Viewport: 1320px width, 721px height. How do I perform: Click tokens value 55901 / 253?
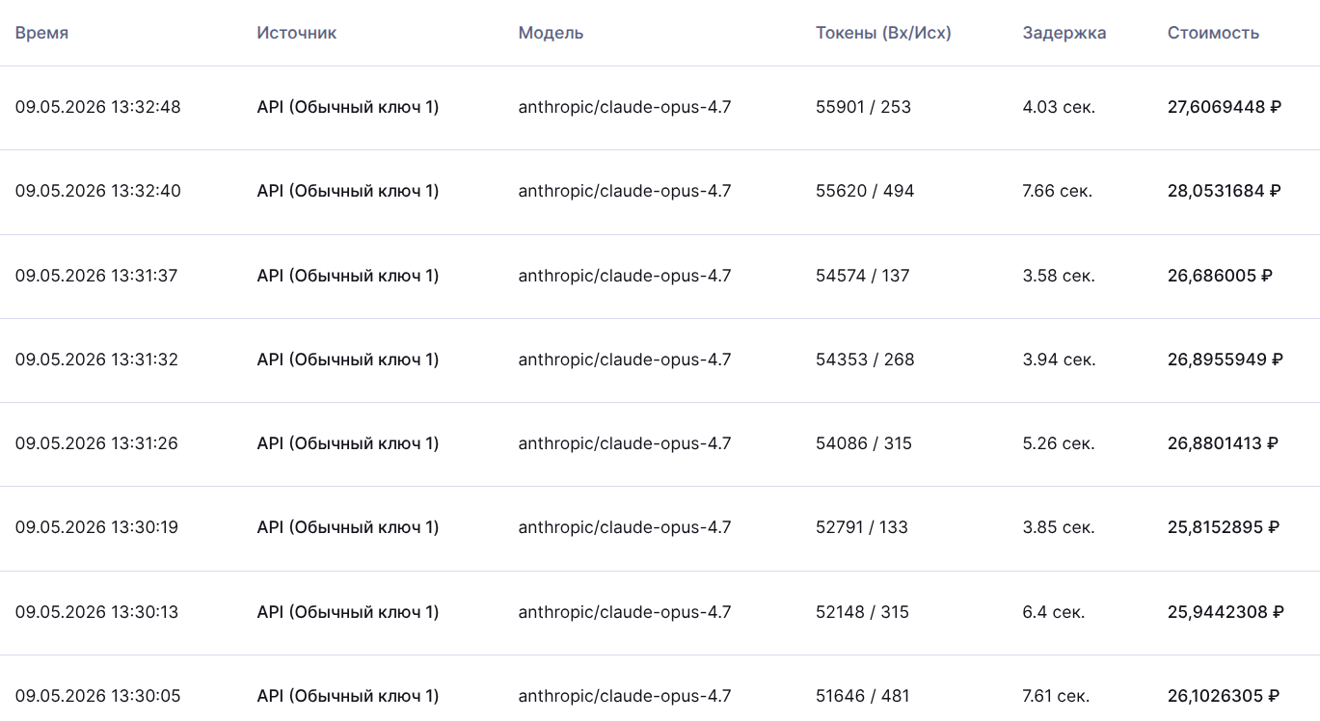tap(863, 107)
